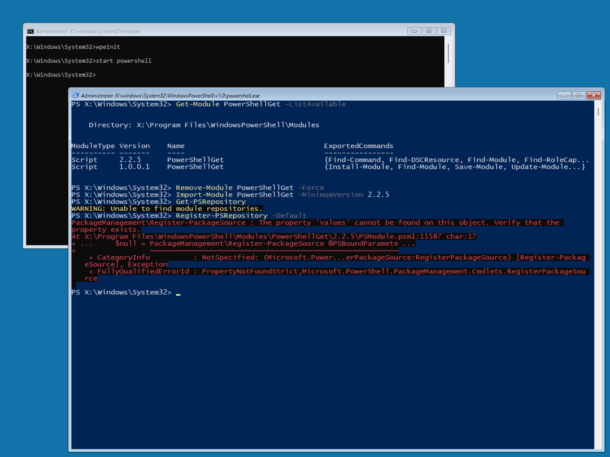610x457 pixels.
Task: Close the cmd.exe window
Action: (x=444, y=31)
